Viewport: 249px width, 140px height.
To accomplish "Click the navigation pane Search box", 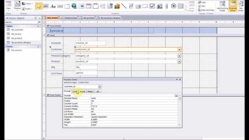I will coord(21,22).
